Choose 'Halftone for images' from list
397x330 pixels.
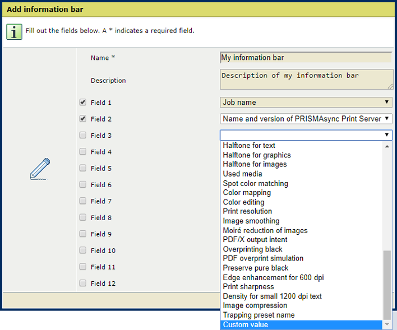click(x=301, y=164)
